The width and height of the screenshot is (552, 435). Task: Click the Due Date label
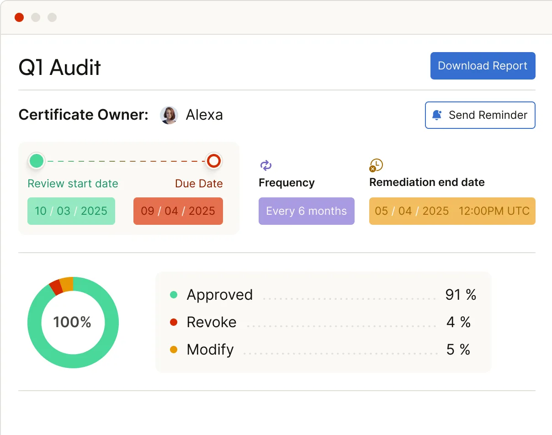(199, 184)
